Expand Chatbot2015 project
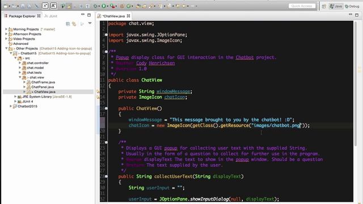The image size is (363, 204). click(11, 106)
